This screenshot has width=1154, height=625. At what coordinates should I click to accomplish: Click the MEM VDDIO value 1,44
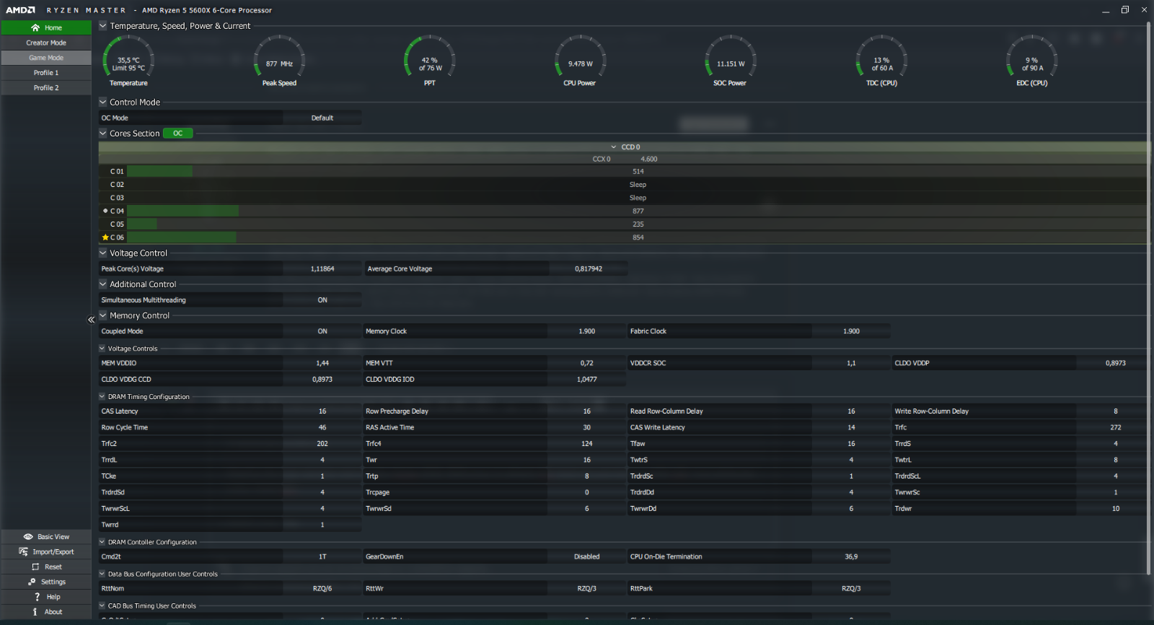[322, 363]
